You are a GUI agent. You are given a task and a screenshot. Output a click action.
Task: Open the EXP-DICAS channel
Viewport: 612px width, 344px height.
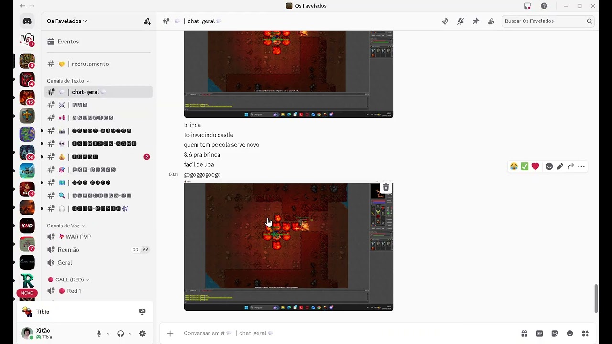pos(98,170)
